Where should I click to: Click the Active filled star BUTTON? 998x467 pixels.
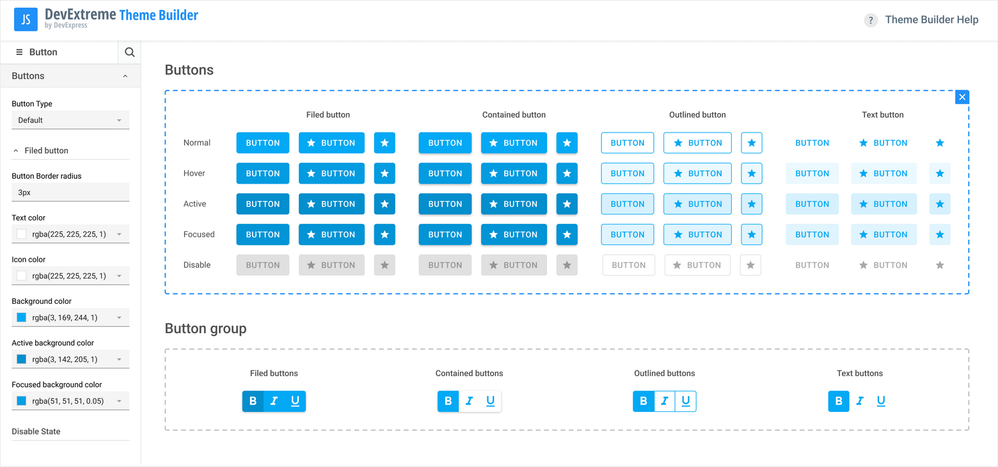pyautogui.click(x=331, y=204)
